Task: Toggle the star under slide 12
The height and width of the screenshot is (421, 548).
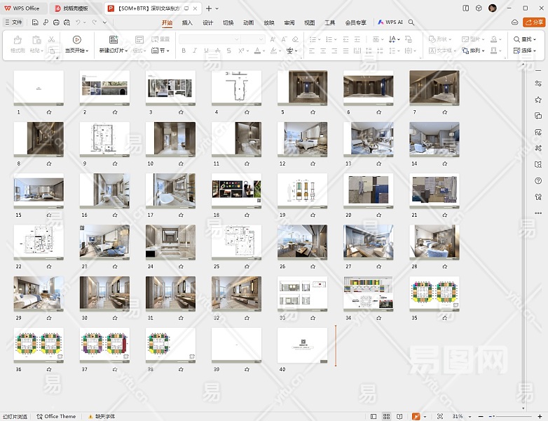Action: [x=312, y=163]
